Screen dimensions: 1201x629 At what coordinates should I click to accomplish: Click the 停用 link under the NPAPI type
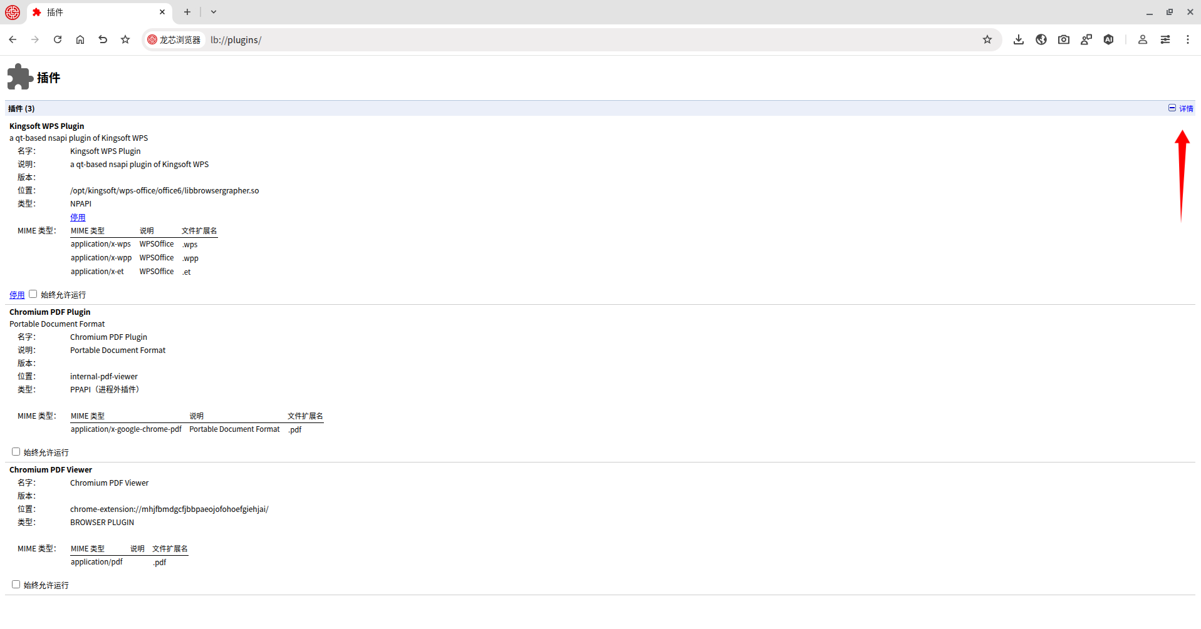click(78, 217)
